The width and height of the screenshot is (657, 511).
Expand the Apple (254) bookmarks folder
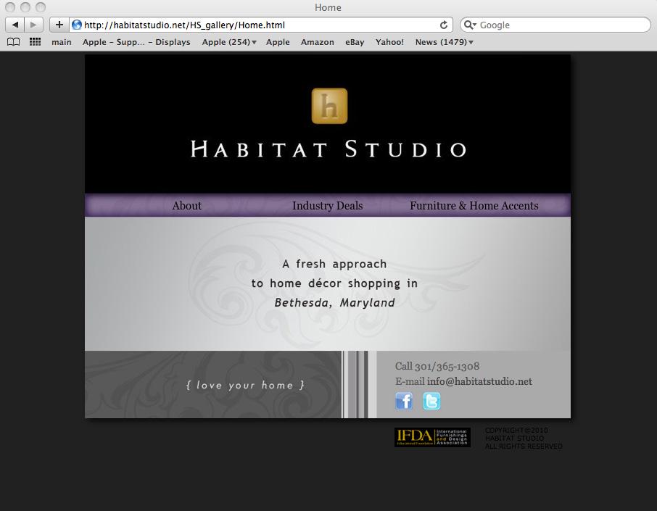coord(228,42)
